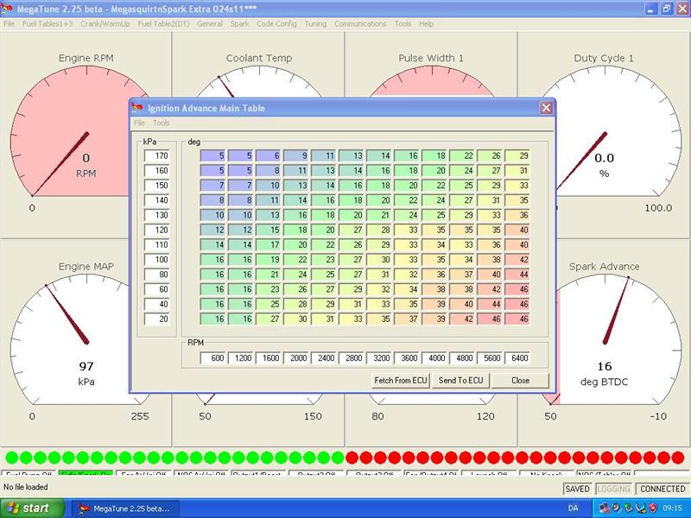This screenshot has height=518, width=691.
Task: Select the MegaTune 2.25 beta taskbar button
Action: (x=125, y=509)
